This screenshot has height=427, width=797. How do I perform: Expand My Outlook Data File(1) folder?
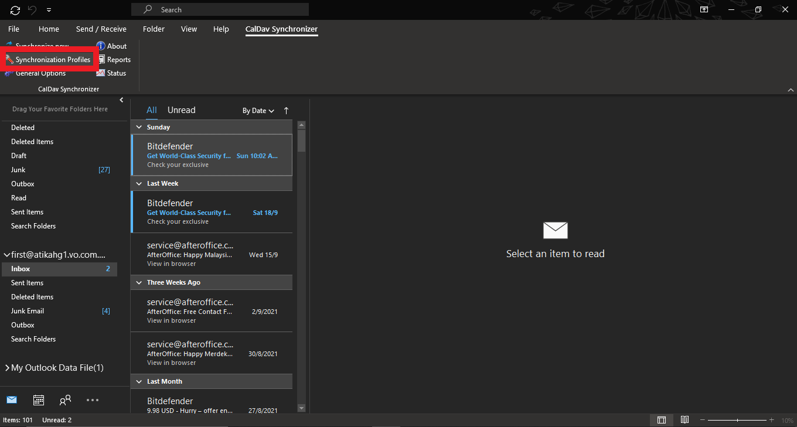pos(7,368)
